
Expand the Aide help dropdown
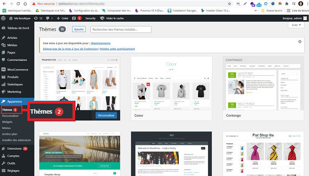point(296,25)
